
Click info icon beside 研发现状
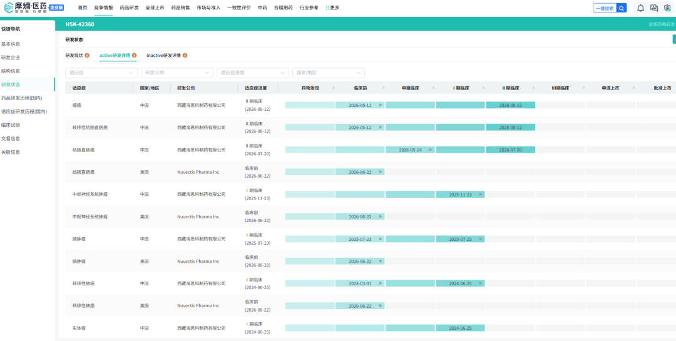click(x=87, y=56)
